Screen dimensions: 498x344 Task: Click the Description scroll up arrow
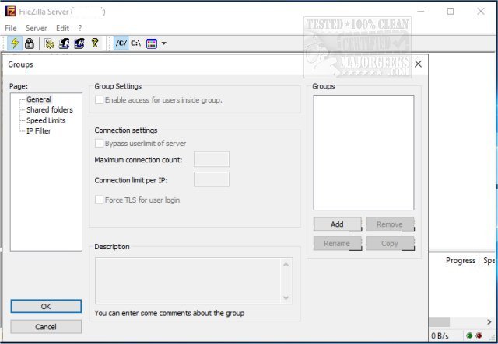(x=286, y=265)
